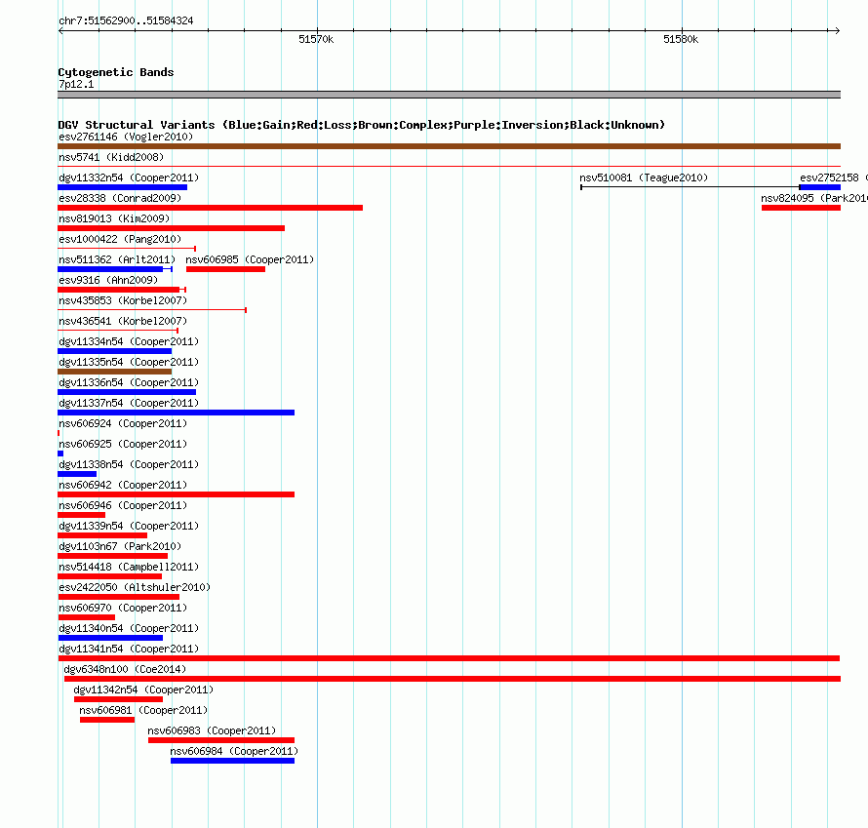Open esv28338 (Conrad2009) variant label
This screenshot has width=868, height=828.
tap(120, 198)
